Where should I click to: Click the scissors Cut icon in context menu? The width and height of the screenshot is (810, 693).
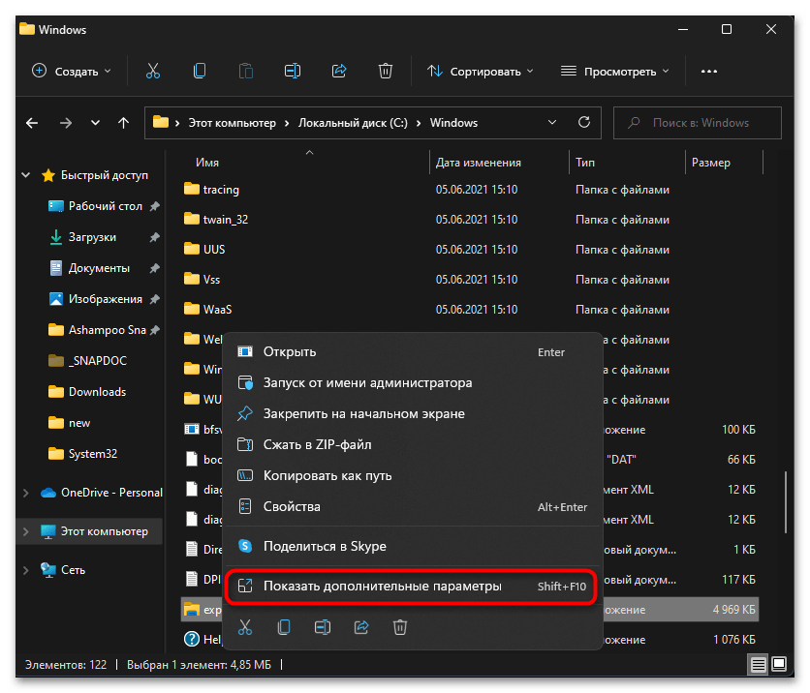coord(245,627)
